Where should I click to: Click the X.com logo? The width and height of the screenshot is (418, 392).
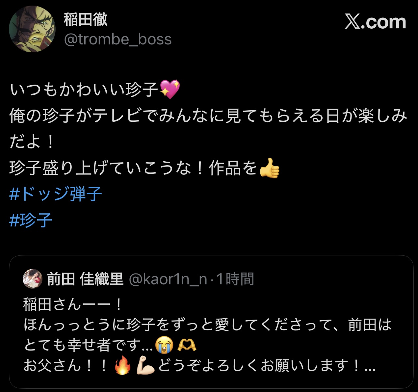tap(375, 22)
